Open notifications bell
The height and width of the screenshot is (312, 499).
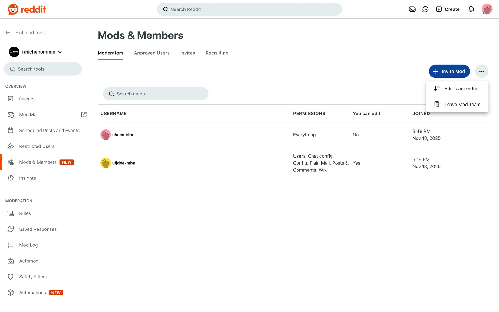471,9
